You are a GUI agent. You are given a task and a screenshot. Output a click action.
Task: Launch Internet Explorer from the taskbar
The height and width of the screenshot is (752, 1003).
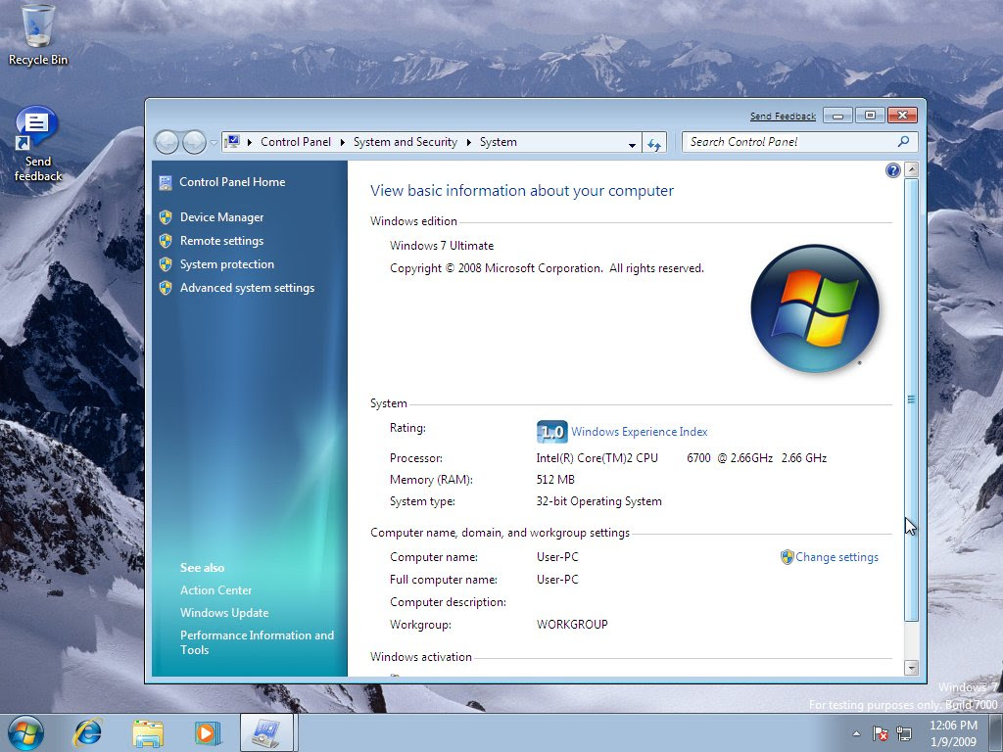pyautogui.click(x=87, y=732)
